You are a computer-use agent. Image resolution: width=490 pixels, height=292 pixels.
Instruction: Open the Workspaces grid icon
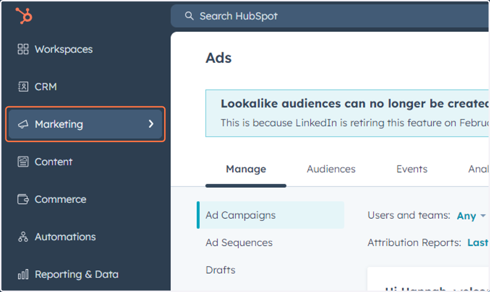(23, 49)
